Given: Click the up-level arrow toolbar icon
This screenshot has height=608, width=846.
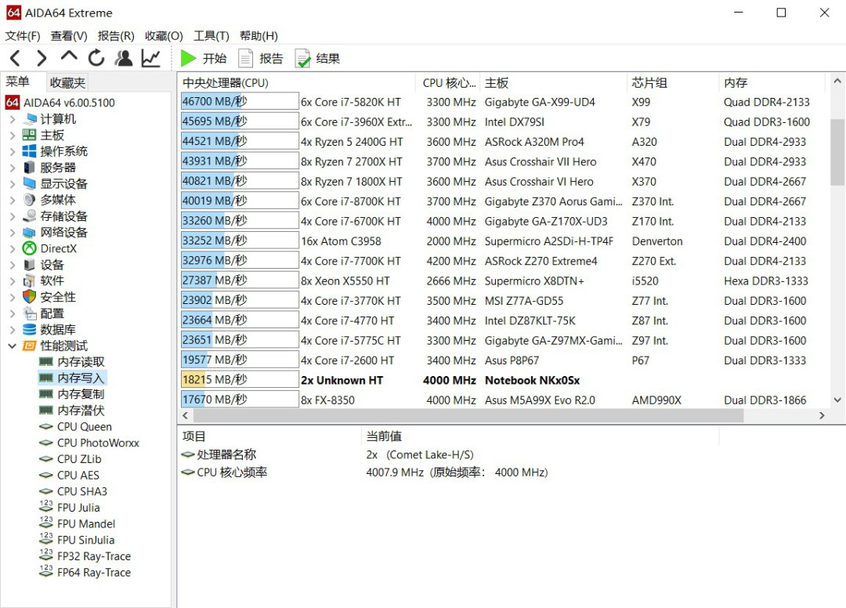Looking at the screenshot, I should tap(69, 56).
